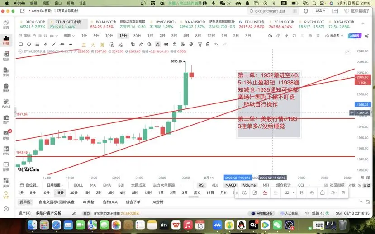The width and height of the screenshot is (375, 234).
Task: Take a chart snapshot with camera icon
Action: [278, 36]
